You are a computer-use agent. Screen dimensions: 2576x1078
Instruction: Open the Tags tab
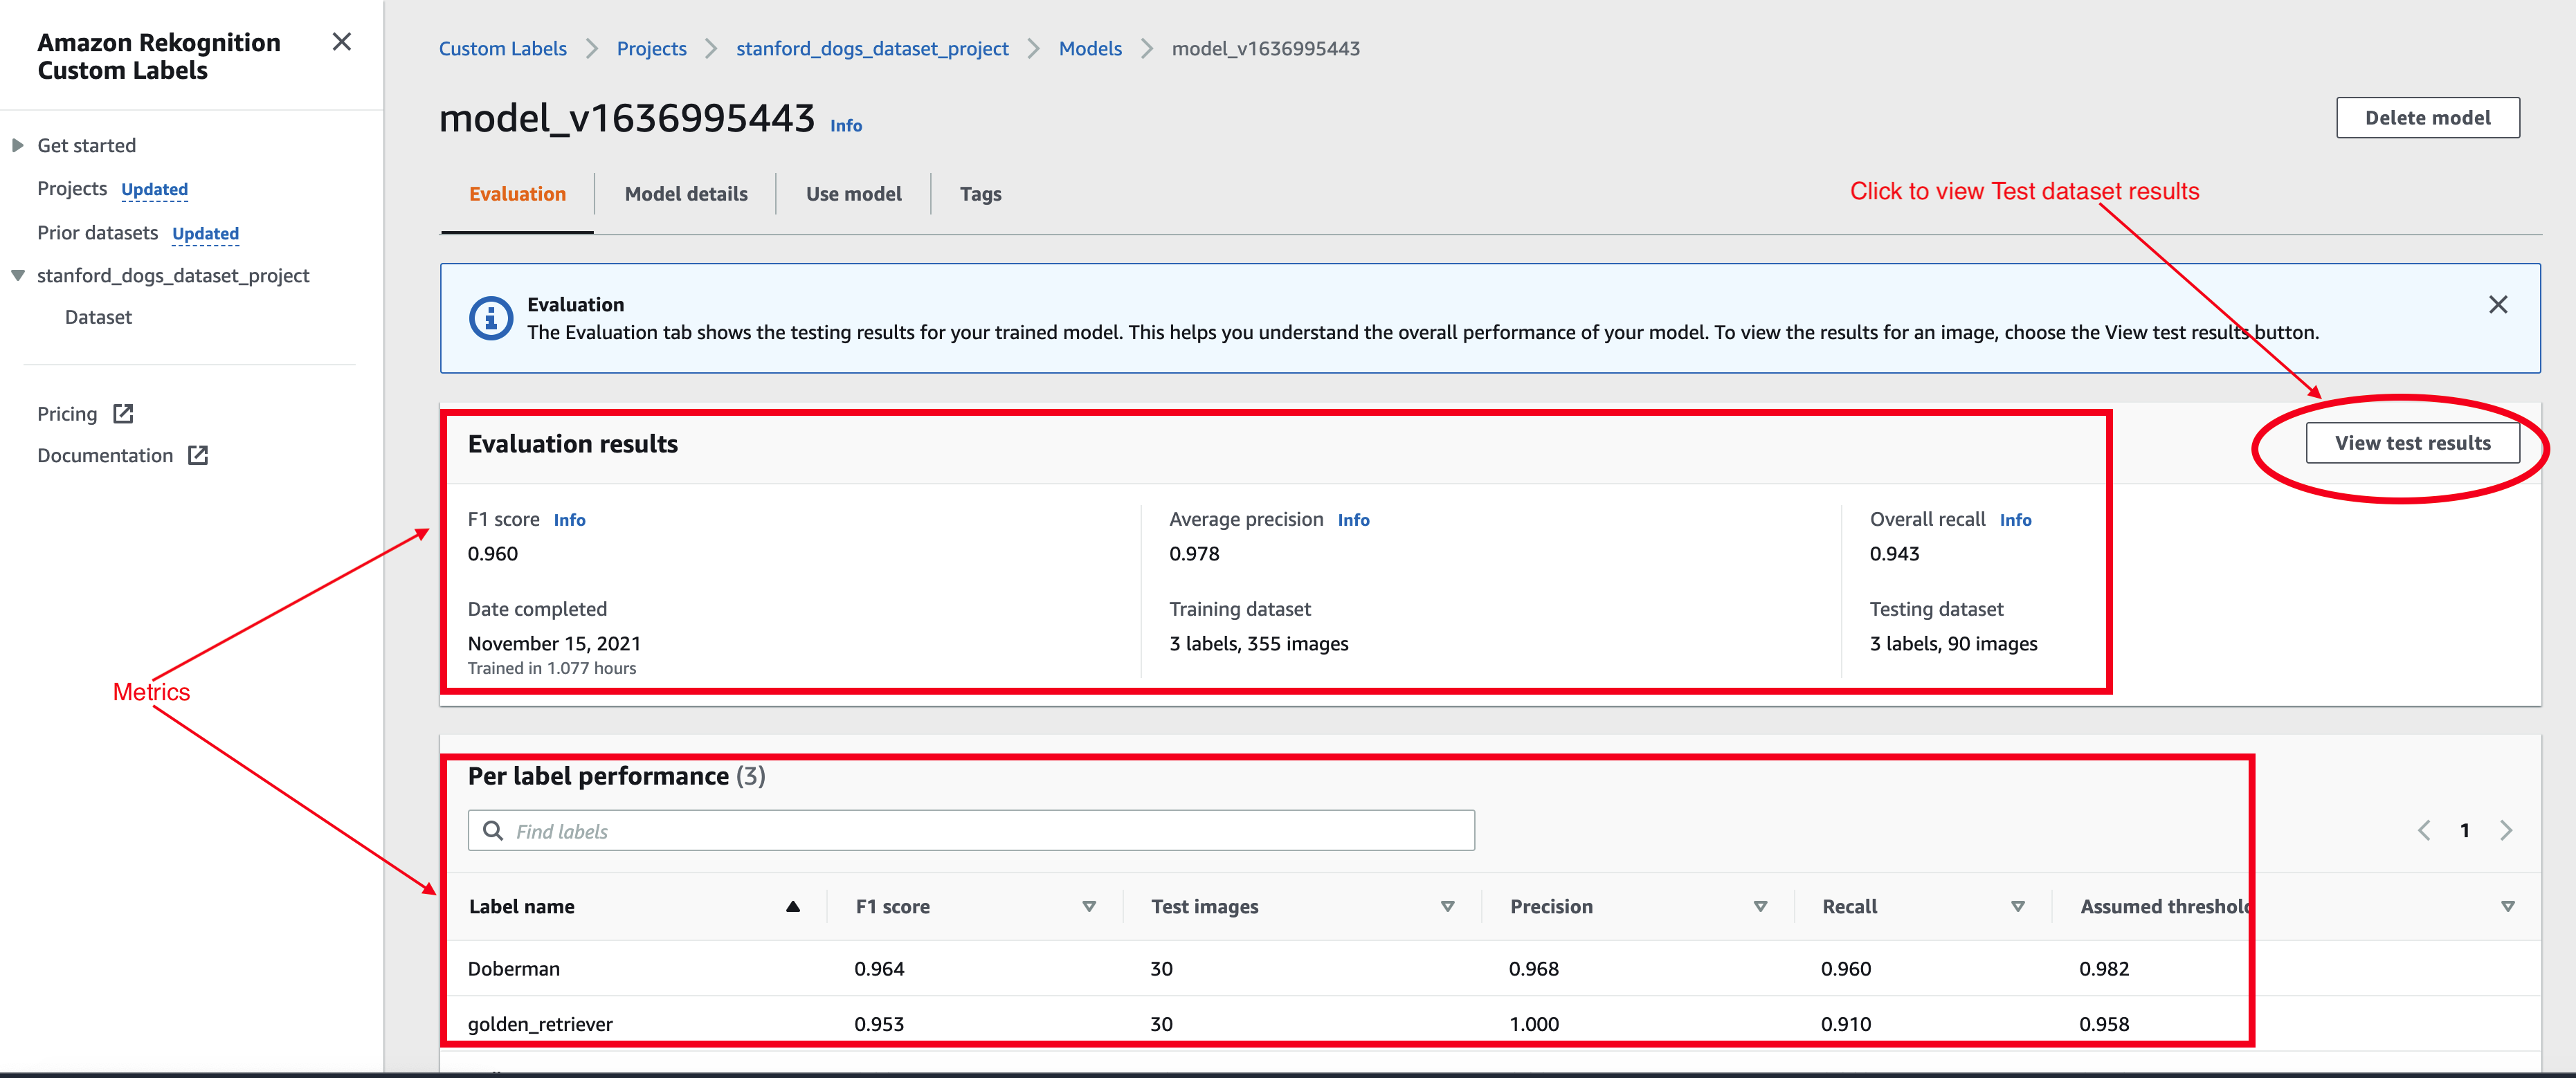[980, 194]
